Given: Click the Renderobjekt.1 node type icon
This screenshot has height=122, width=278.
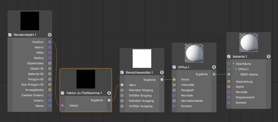Looking at the screenshot, I should tap(10, 35).
